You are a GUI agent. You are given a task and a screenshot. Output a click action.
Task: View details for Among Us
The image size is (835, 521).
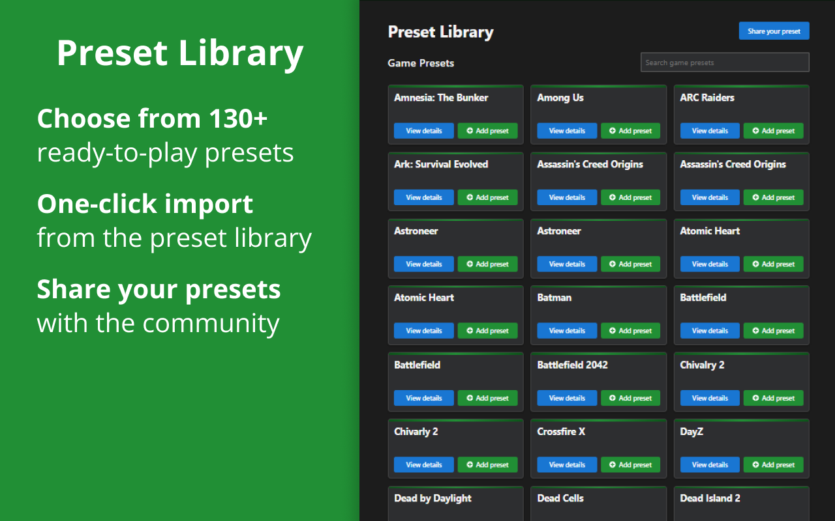point(567,131)
